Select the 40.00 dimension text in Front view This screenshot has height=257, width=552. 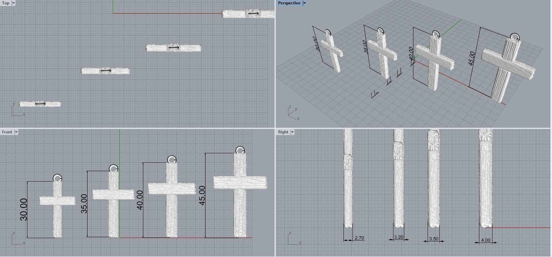tap(140, 200)
